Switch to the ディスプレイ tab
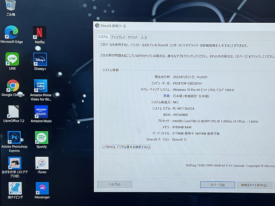 point(118,37)
